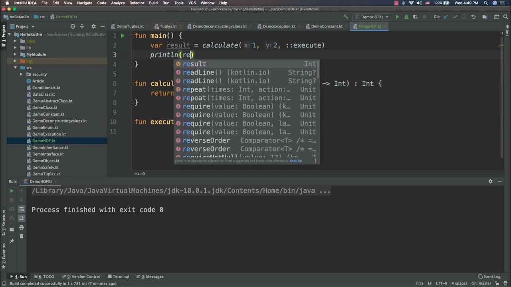Open Project panel settings gear
The width and height of the screenshot is (511, 287).
(x=93, y=26)
